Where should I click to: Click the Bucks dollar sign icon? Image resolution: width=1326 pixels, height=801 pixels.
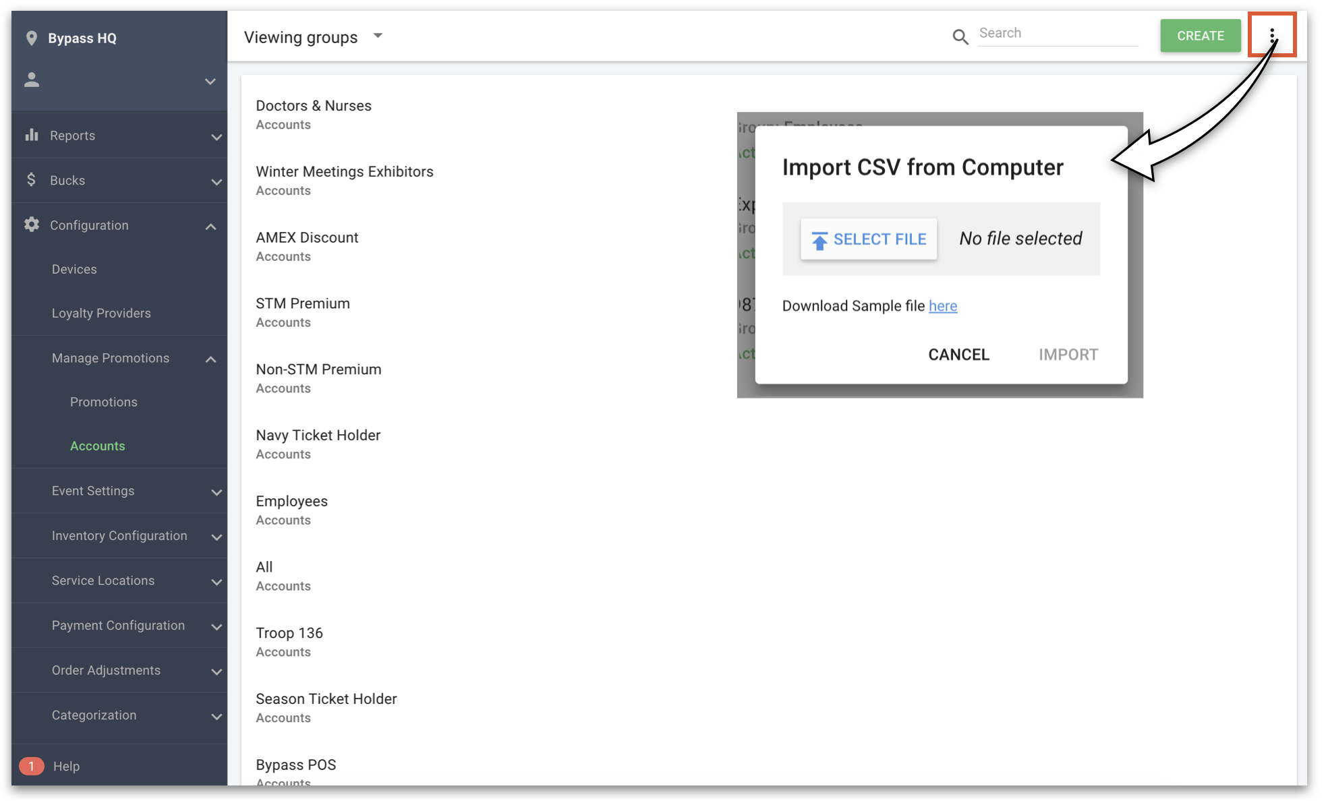tap(31, 179)
